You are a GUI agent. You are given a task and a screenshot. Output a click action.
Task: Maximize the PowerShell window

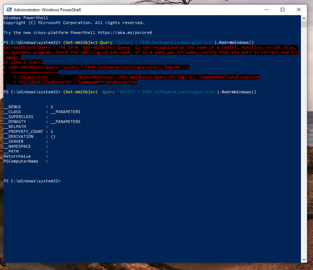283,10
